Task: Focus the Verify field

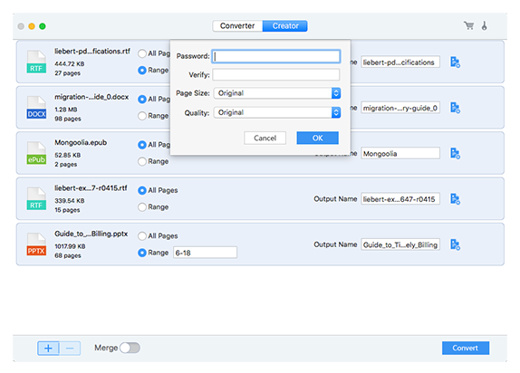Action: [276, 74]
